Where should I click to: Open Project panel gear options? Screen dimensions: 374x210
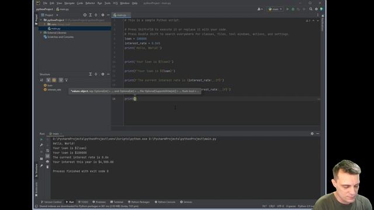coord(103,15)
